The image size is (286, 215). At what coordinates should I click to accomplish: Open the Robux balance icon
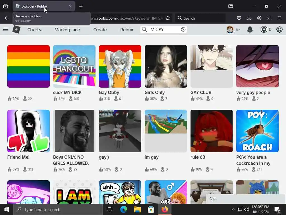tap(264, 29)
